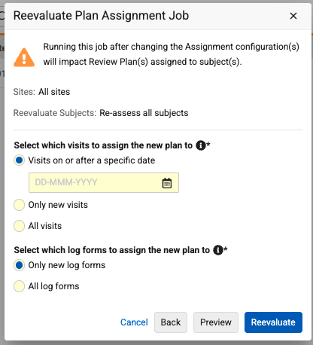
Task: Close the Reevaluate Plan Assignment Job dialog
Action: click(x=293, y=16)
